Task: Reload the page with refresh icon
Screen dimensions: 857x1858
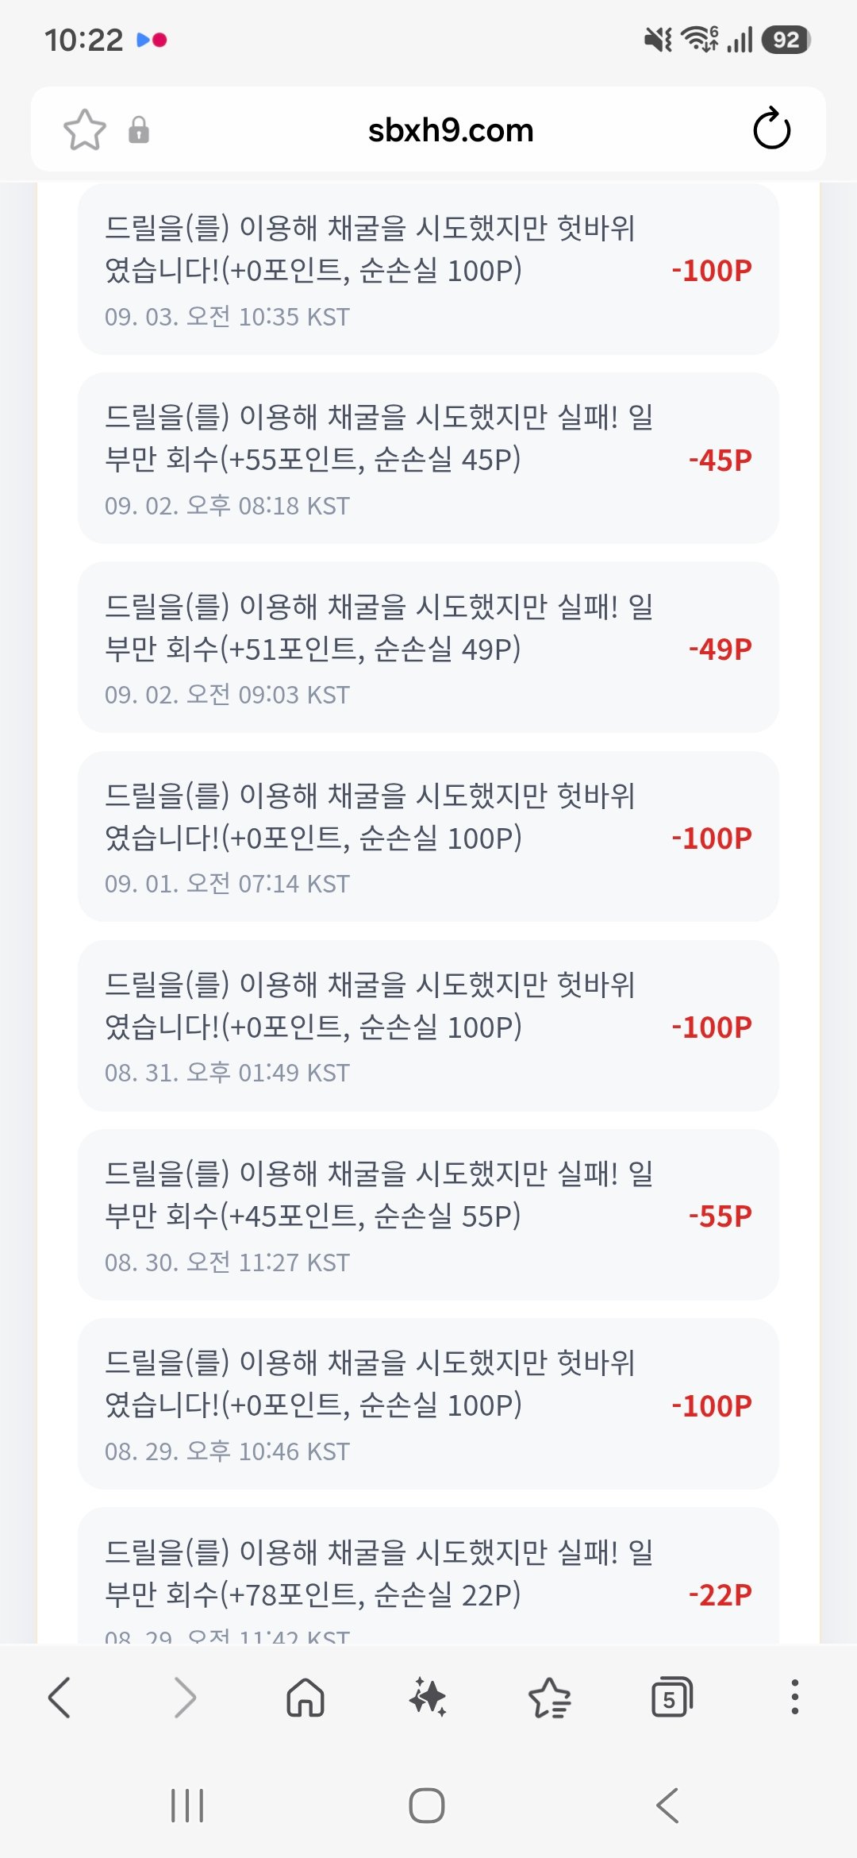Action: (x=771, y=129)
